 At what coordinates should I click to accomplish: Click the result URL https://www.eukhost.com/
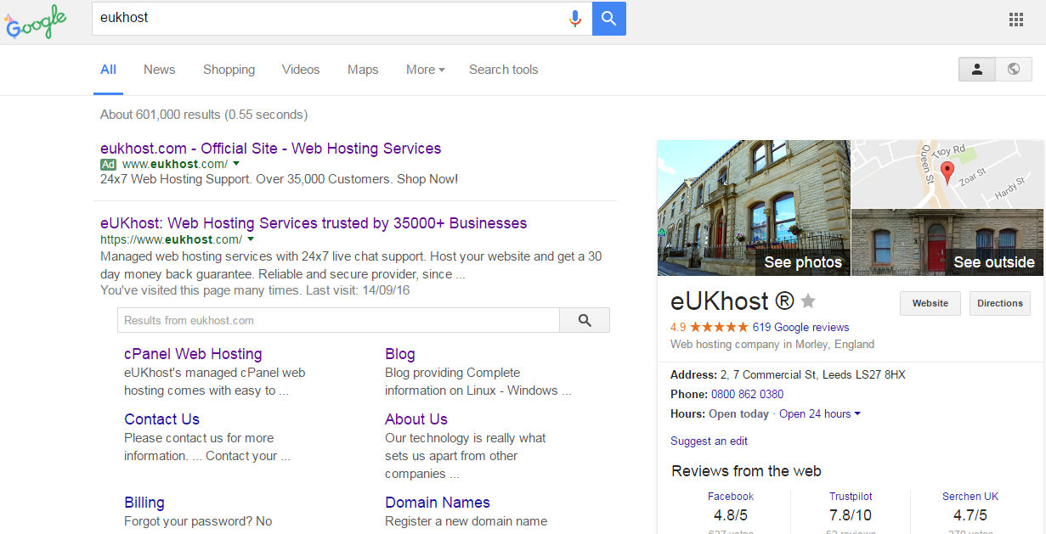(171, 239)
